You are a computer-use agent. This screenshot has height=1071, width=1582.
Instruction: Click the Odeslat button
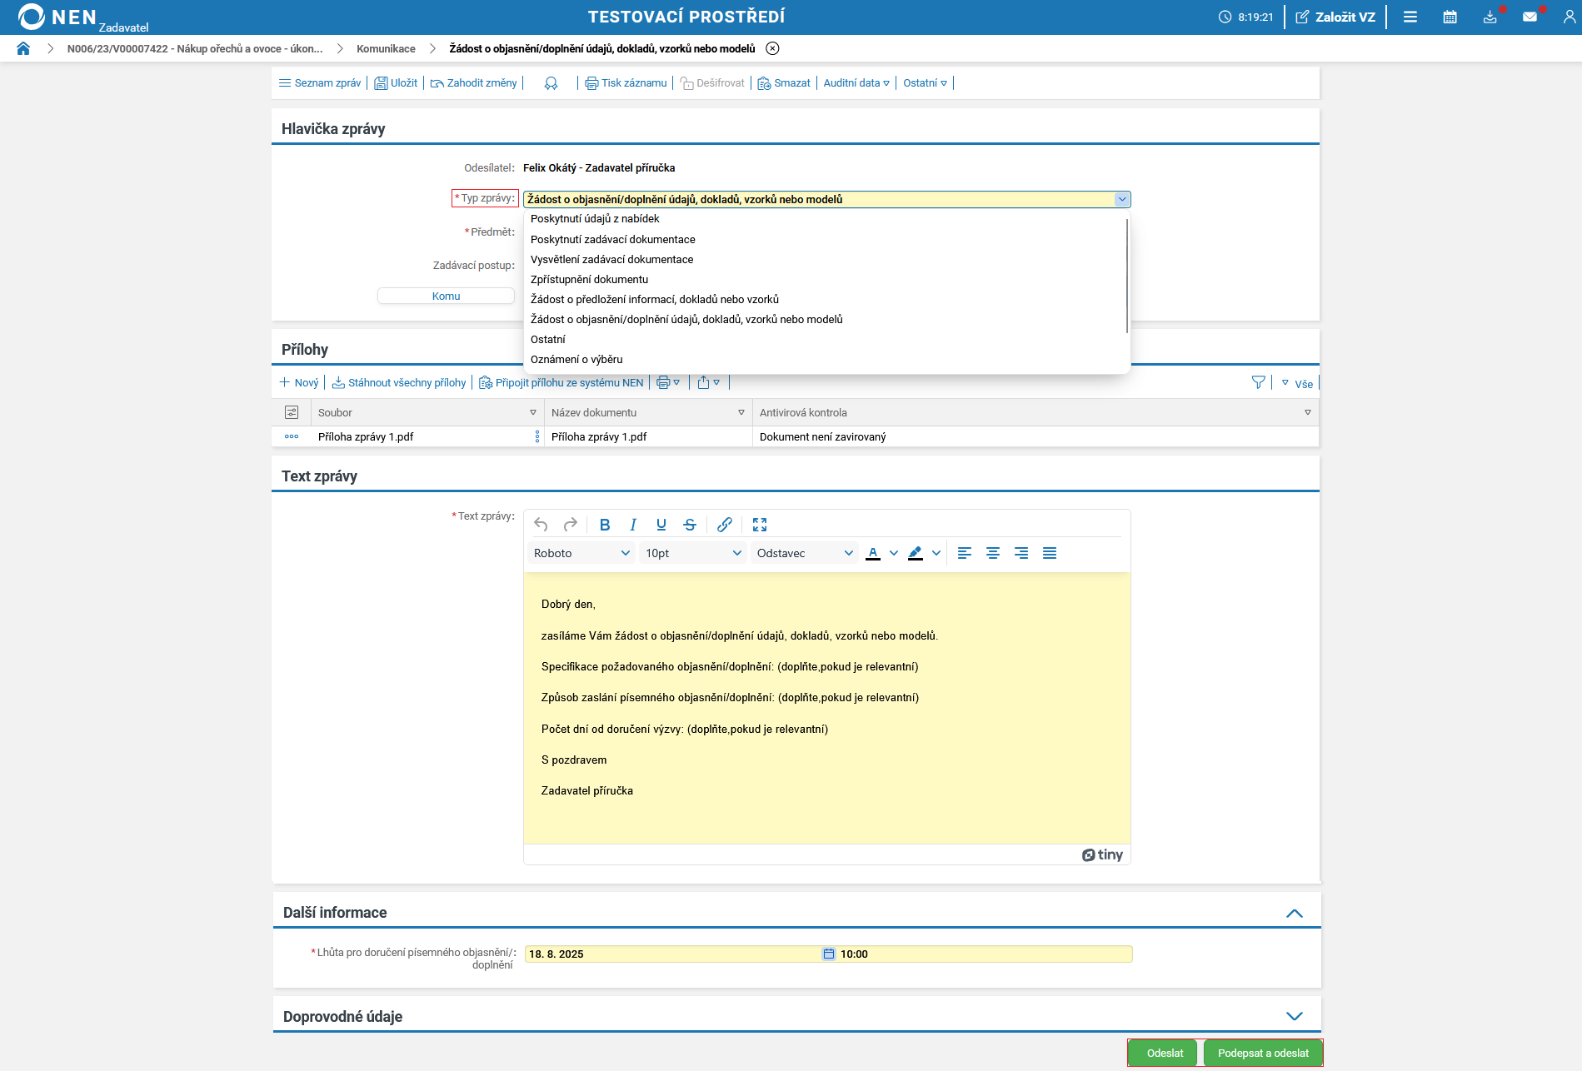1165,1053
